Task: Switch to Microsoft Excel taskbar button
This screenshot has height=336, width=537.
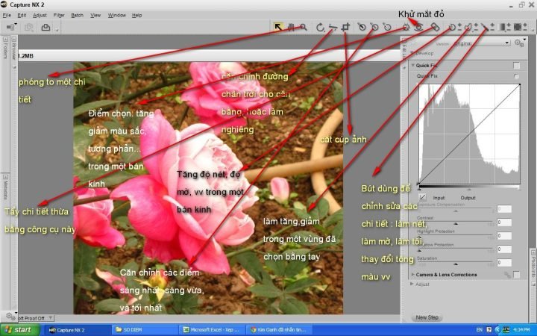Action: [213, 330]
